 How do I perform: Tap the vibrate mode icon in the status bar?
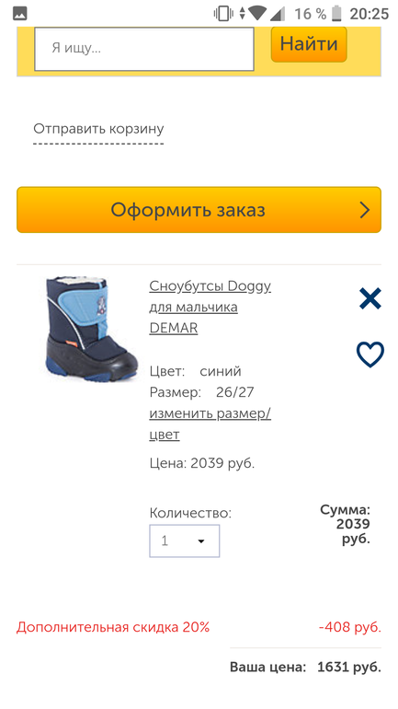[x=223, y=14]
